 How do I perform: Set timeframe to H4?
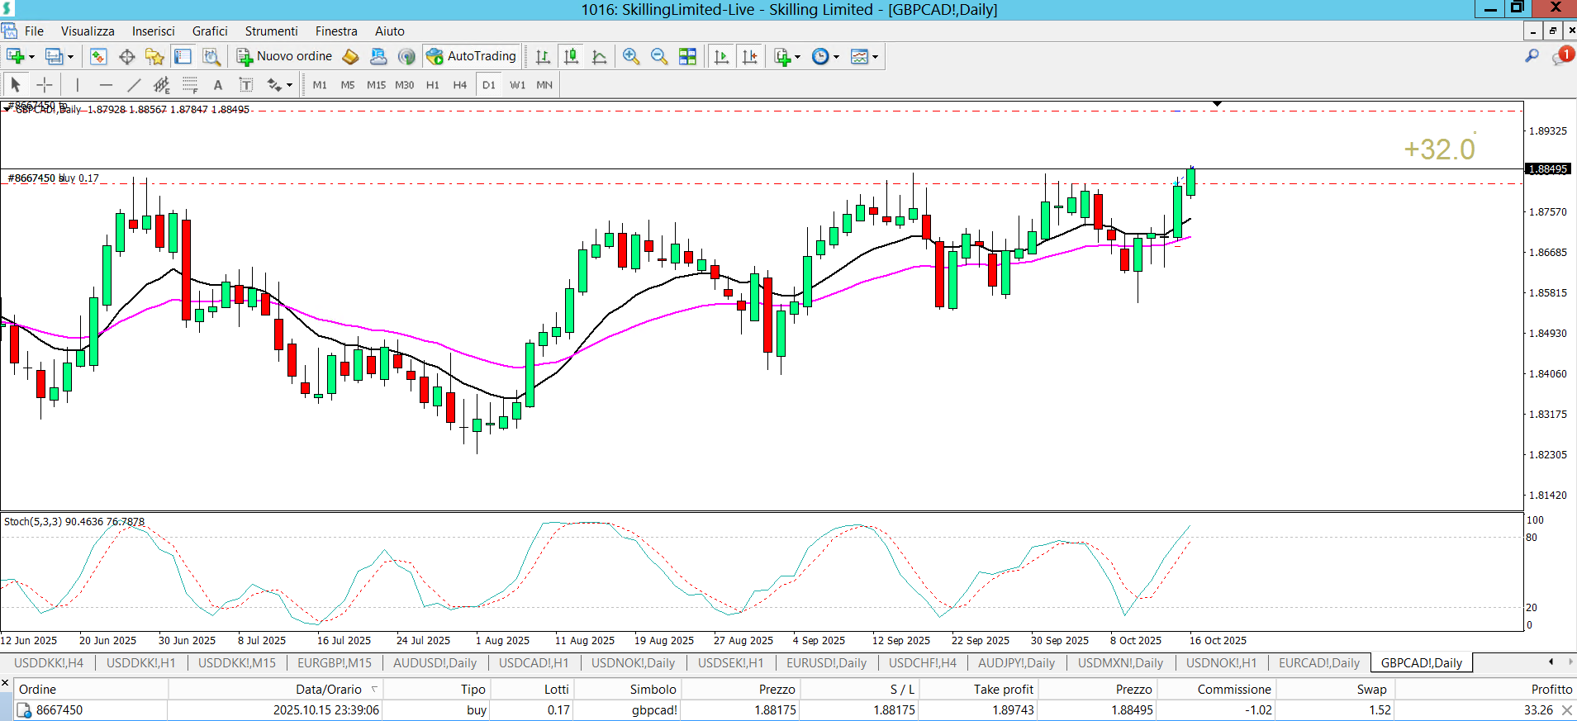(460, 84)
